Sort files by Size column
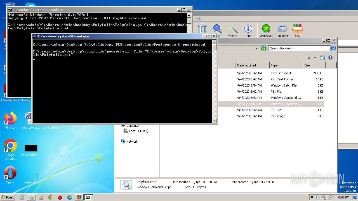This screenshot has width=358, height=201. tap(314, 65)
